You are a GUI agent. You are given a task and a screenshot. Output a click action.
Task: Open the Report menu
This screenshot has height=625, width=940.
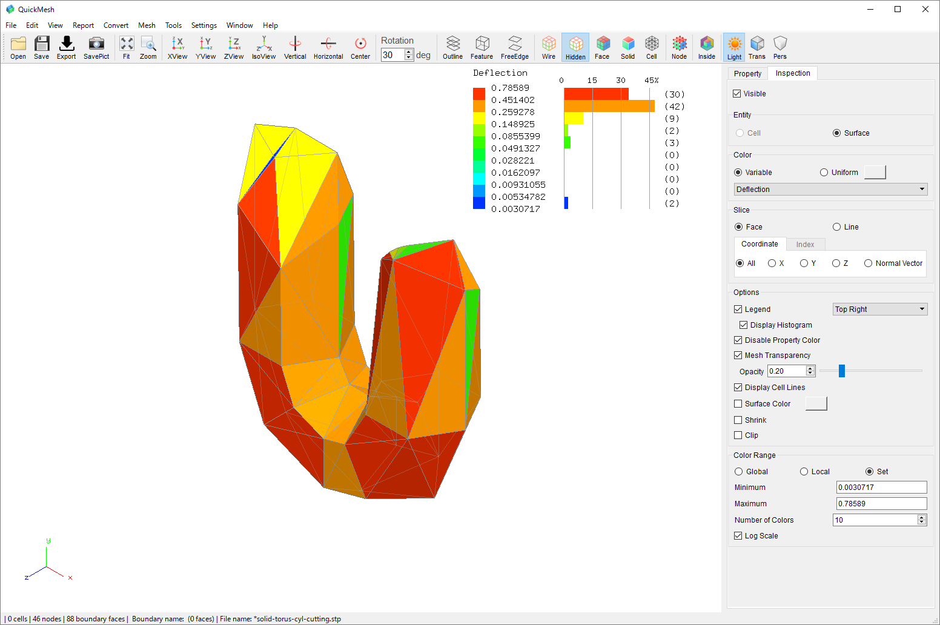click(x=83, y=25)
